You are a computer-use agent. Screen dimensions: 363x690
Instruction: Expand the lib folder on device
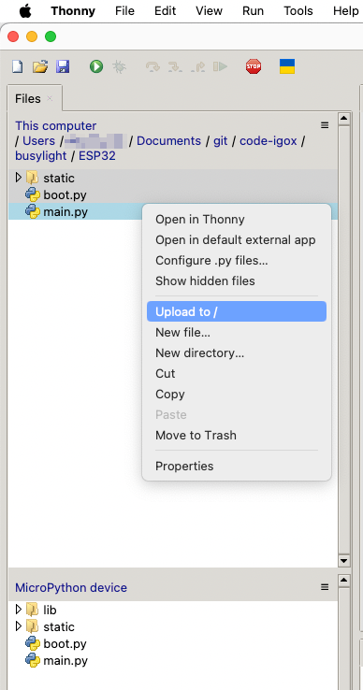tap(18, 609)
